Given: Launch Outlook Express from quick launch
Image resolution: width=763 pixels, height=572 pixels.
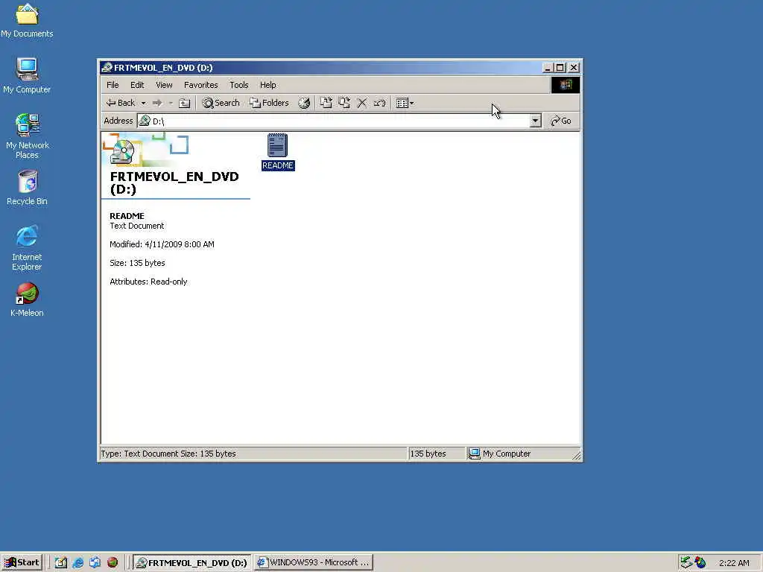Looking at the screenshot, I should (x=95, y=563).
